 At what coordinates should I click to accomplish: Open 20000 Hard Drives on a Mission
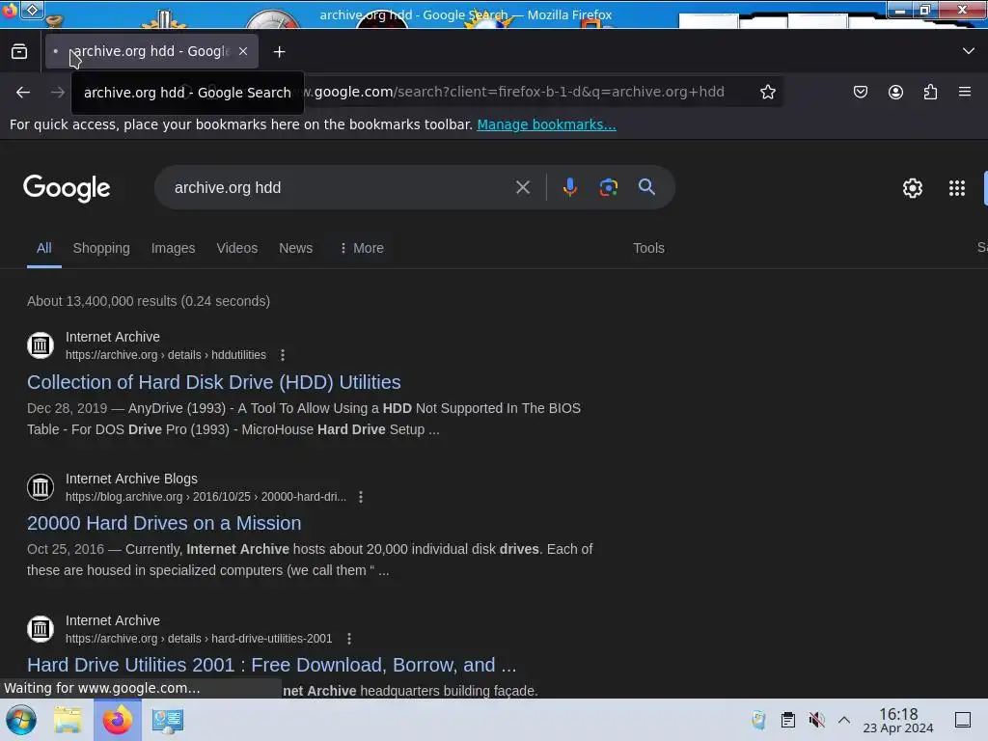[164, 524]
